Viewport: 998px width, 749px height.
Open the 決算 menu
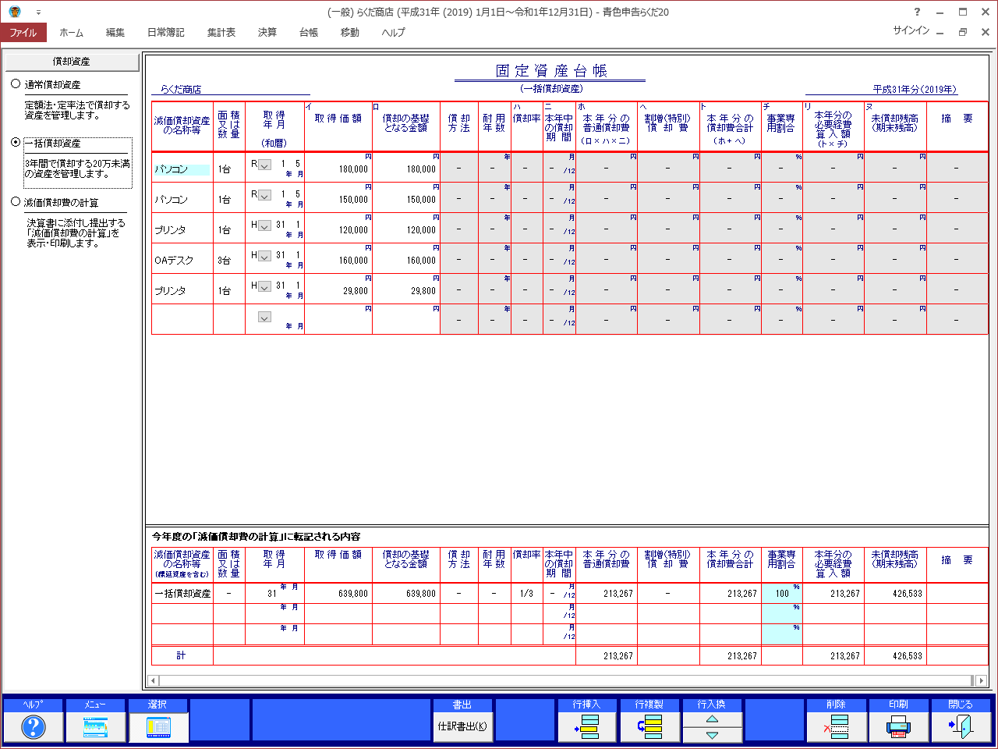point(267,33)
